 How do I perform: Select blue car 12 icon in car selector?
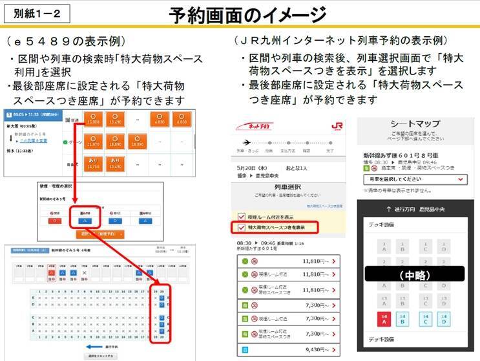click(139, 273)
